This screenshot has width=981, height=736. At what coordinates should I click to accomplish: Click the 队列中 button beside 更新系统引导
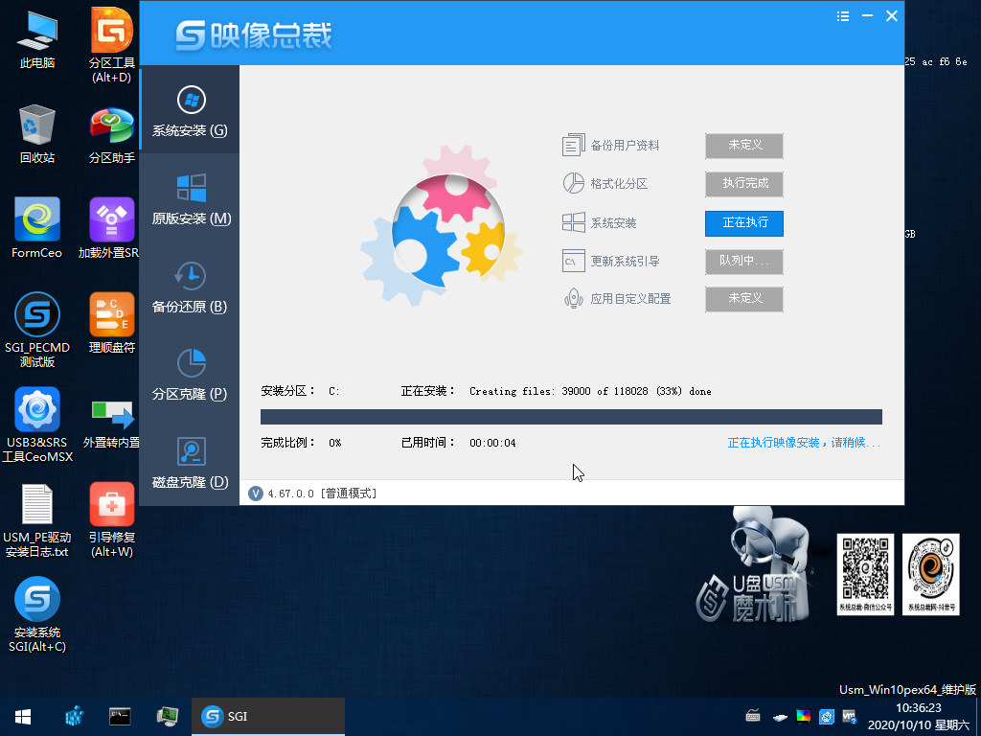click(x=743, y=261)
